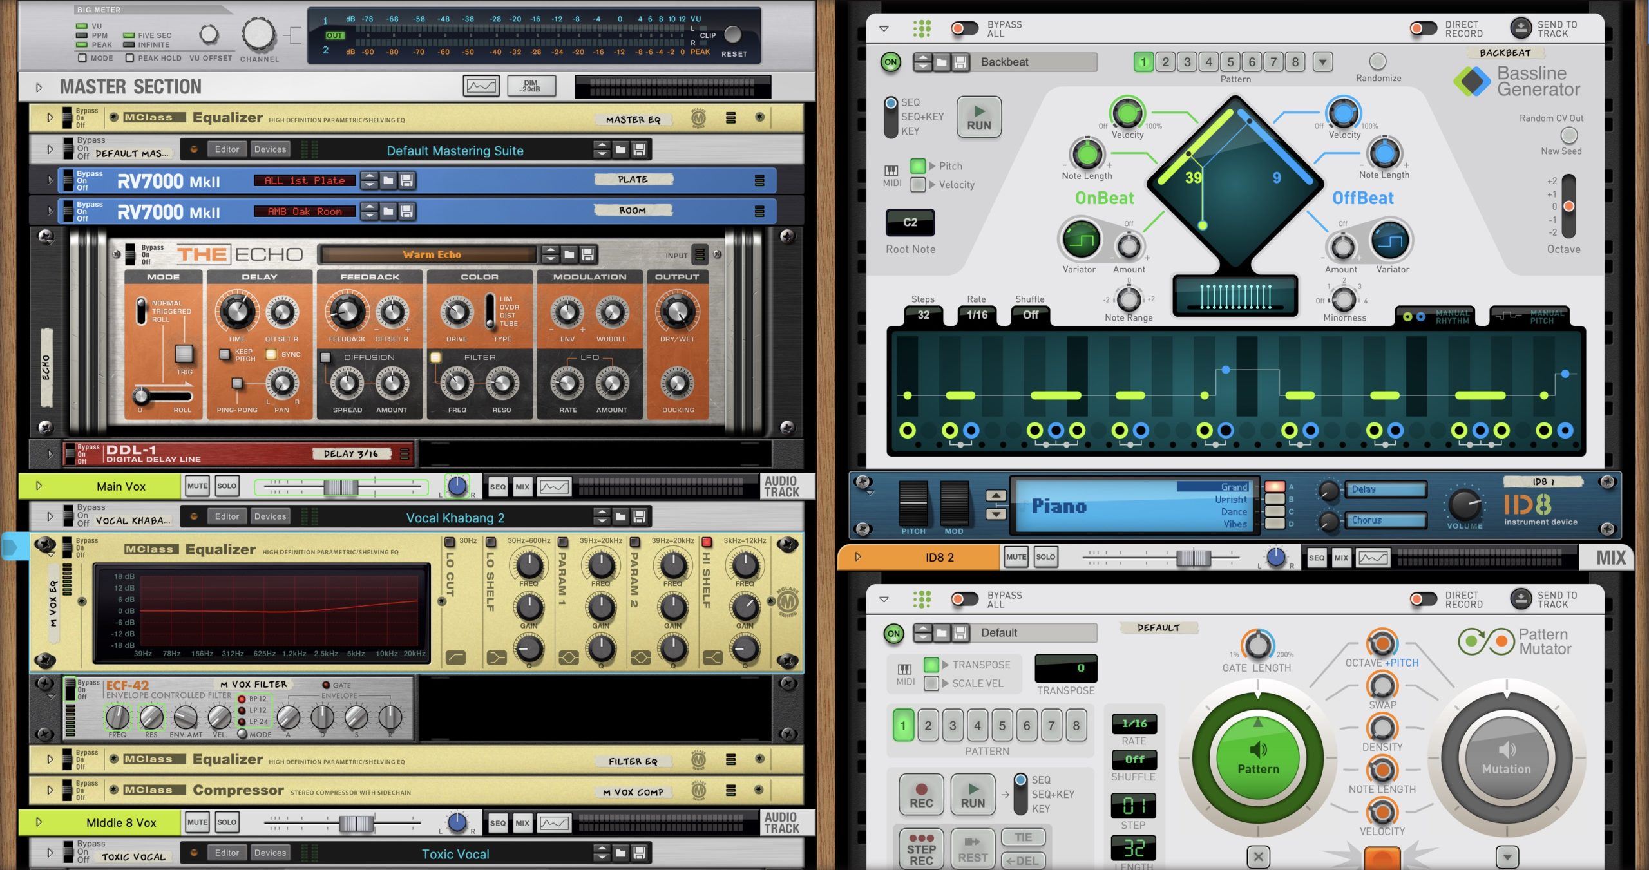
Task: Expand the Toxic Vocal combinator
Action: click(50, 853)
